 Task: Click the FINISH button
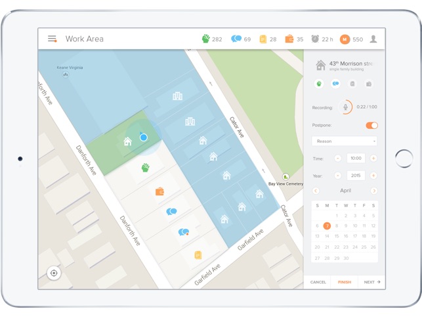(345, 282)
